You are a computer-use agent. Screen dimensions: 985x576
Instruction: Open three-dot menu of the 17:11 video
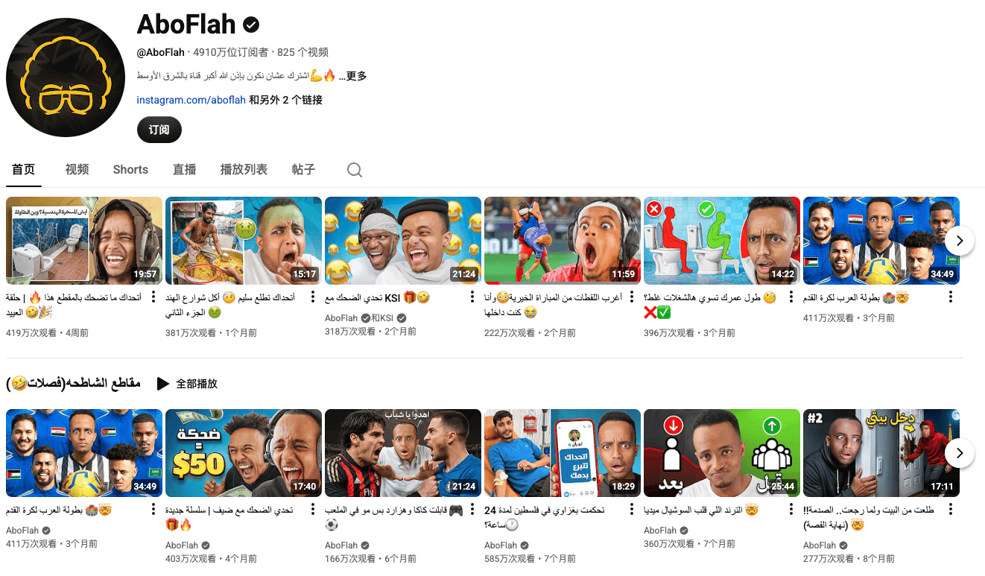click(951, 510)
